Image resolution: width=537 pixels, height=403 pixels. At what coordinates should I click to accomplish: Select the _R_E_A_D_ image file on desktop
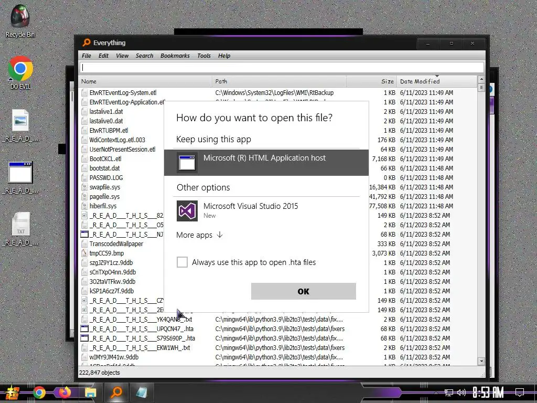(x=20, y=125)
